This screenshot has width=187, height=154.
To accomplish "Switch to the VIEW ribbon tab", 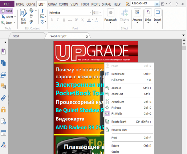I will 74,4.
